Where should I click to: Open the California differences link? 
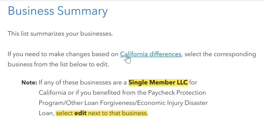150,54
